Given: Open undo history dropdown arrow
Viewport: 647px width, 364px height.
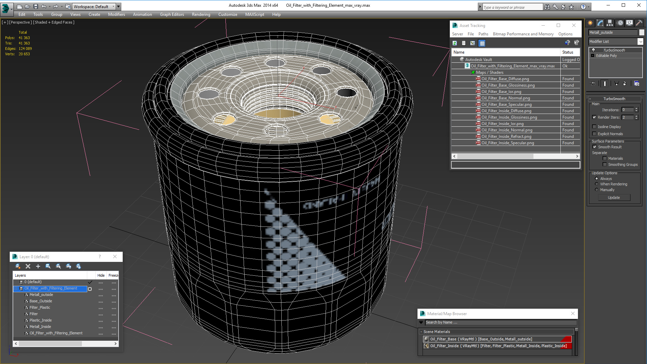Looking at the screenshot, I should pos(50,6).
